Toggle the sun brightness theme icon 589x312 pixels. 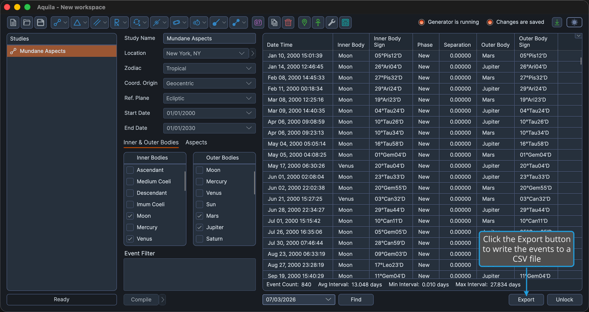(574, 22)
